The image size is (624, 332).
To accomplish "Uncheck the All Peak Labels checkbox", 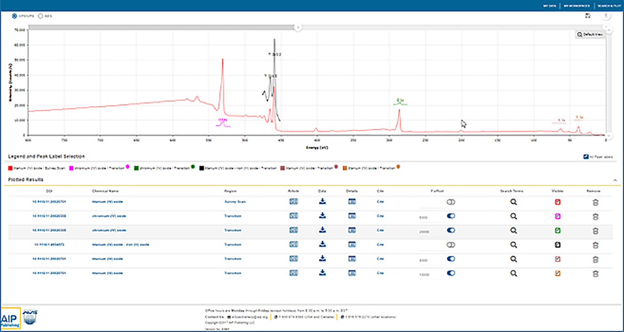I will [586, 157].
